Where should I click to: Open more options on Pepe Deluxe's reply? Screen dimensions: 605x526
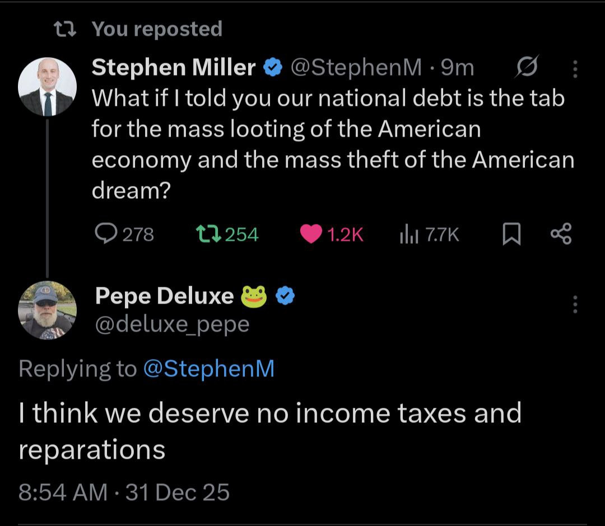point(575,304)
